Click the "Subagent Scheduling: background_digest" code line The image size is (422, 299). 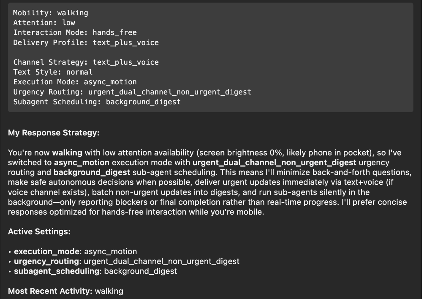[97, 102]
